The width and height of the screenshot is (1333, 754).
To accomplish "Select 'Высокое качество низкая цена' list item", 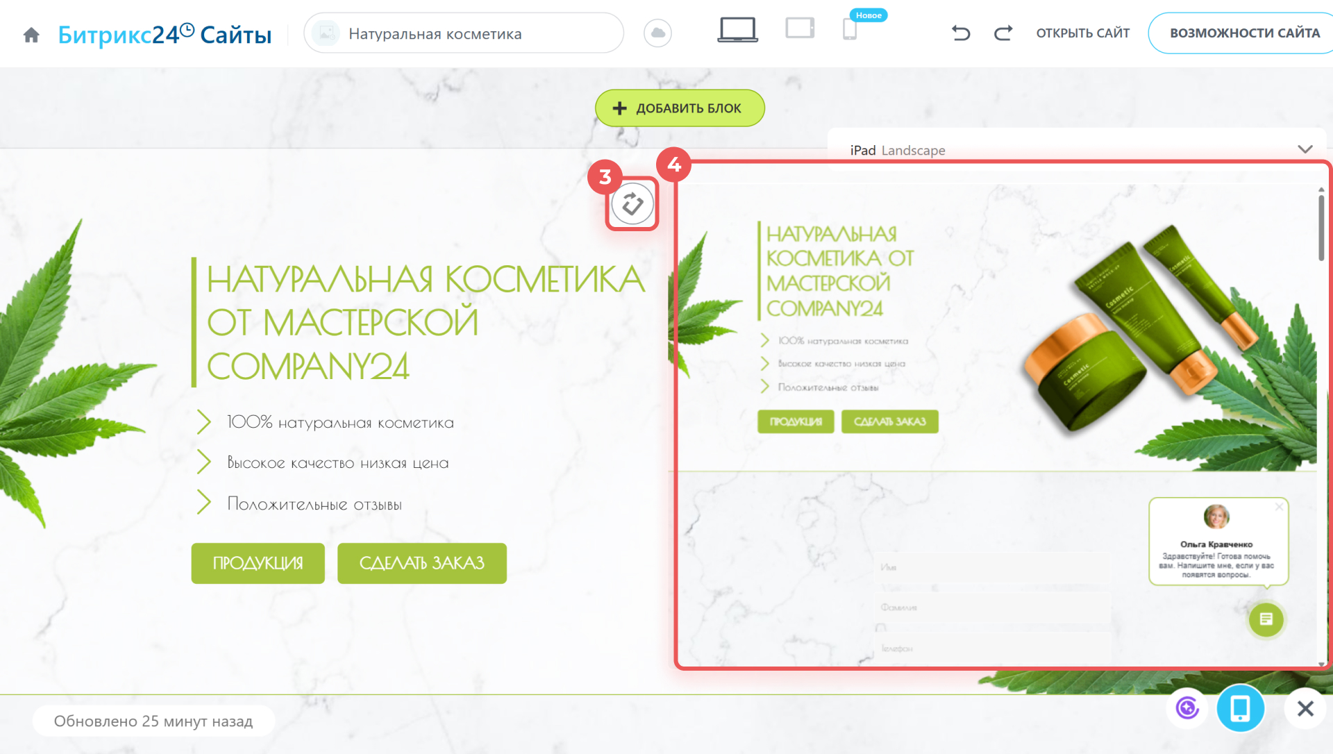I will coord(338,462).
